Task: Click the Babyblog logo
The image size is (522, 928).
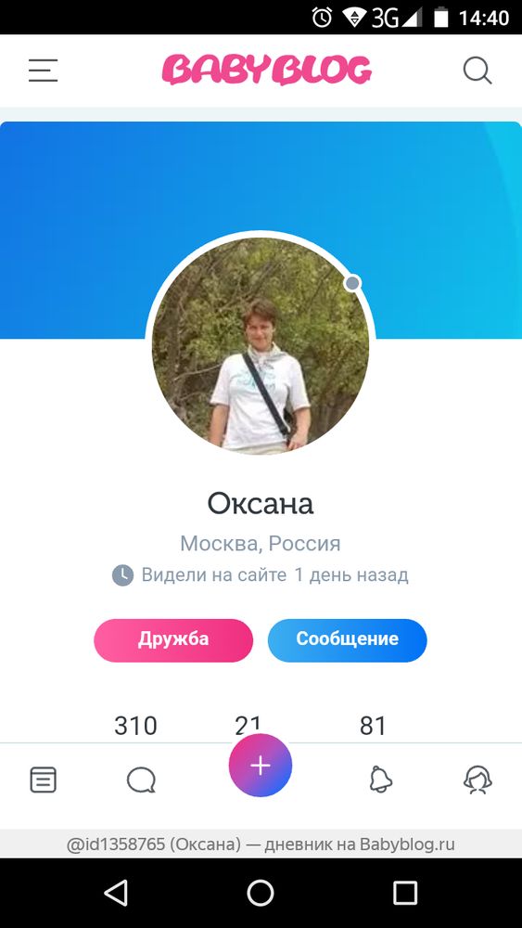Action: pos(267,70)
